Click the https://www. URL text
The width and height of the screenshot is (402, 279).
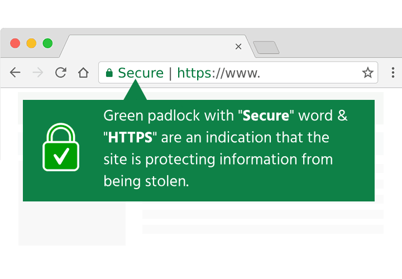pyautogui.click(x=219, y=73)
